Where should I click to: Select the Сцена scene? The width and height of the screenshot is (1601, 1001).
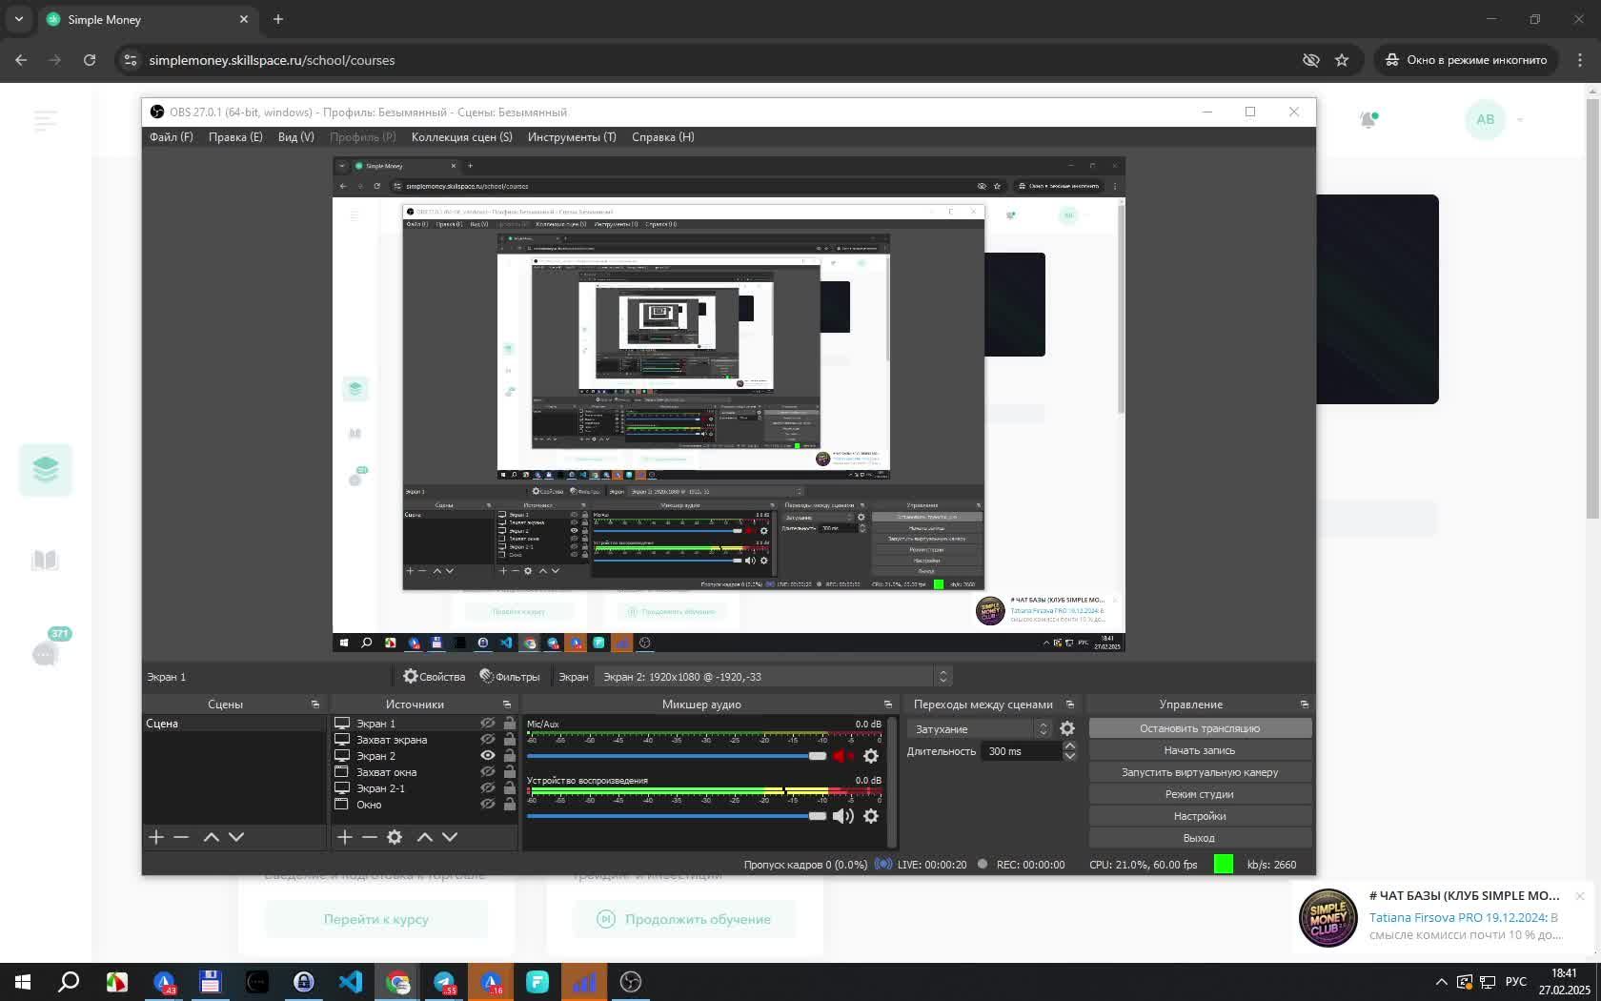coord(233,724)
